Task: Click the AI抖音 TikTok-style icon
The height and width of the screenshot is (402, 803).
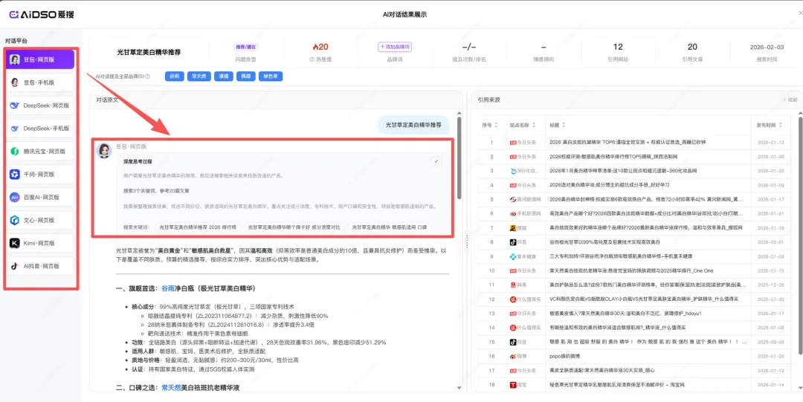Action: pos(15,266)
